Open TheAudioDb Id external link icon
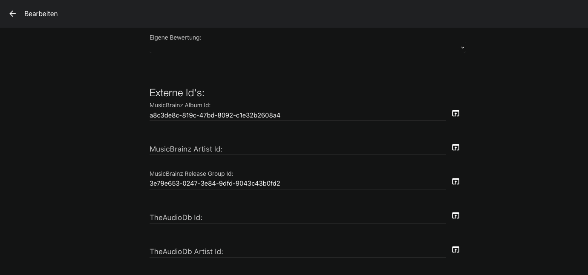Screen dimensions: 588x275 (455, 215)
